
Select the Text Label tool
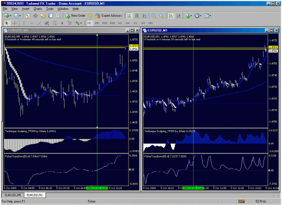pyautogui.click(x=70, y=23)
